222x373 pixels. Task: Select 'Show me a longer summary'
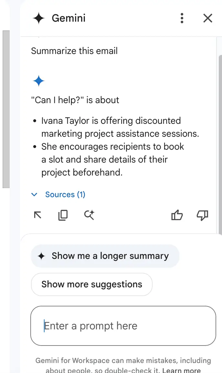[105, 256]
